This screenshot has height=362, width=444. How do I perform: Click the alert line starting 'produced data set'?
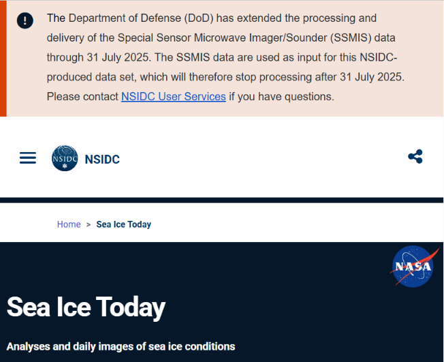coord(225,77)
